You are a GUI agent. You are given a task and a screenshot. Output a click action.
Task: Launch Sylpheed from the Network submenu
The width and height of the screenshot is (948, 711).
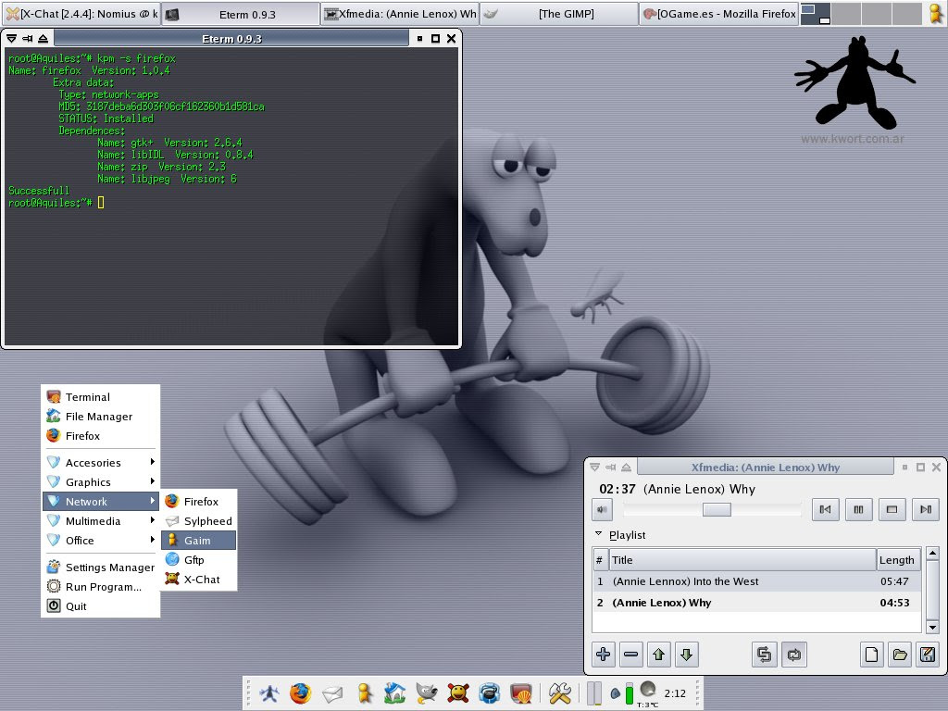pos(199,520)
